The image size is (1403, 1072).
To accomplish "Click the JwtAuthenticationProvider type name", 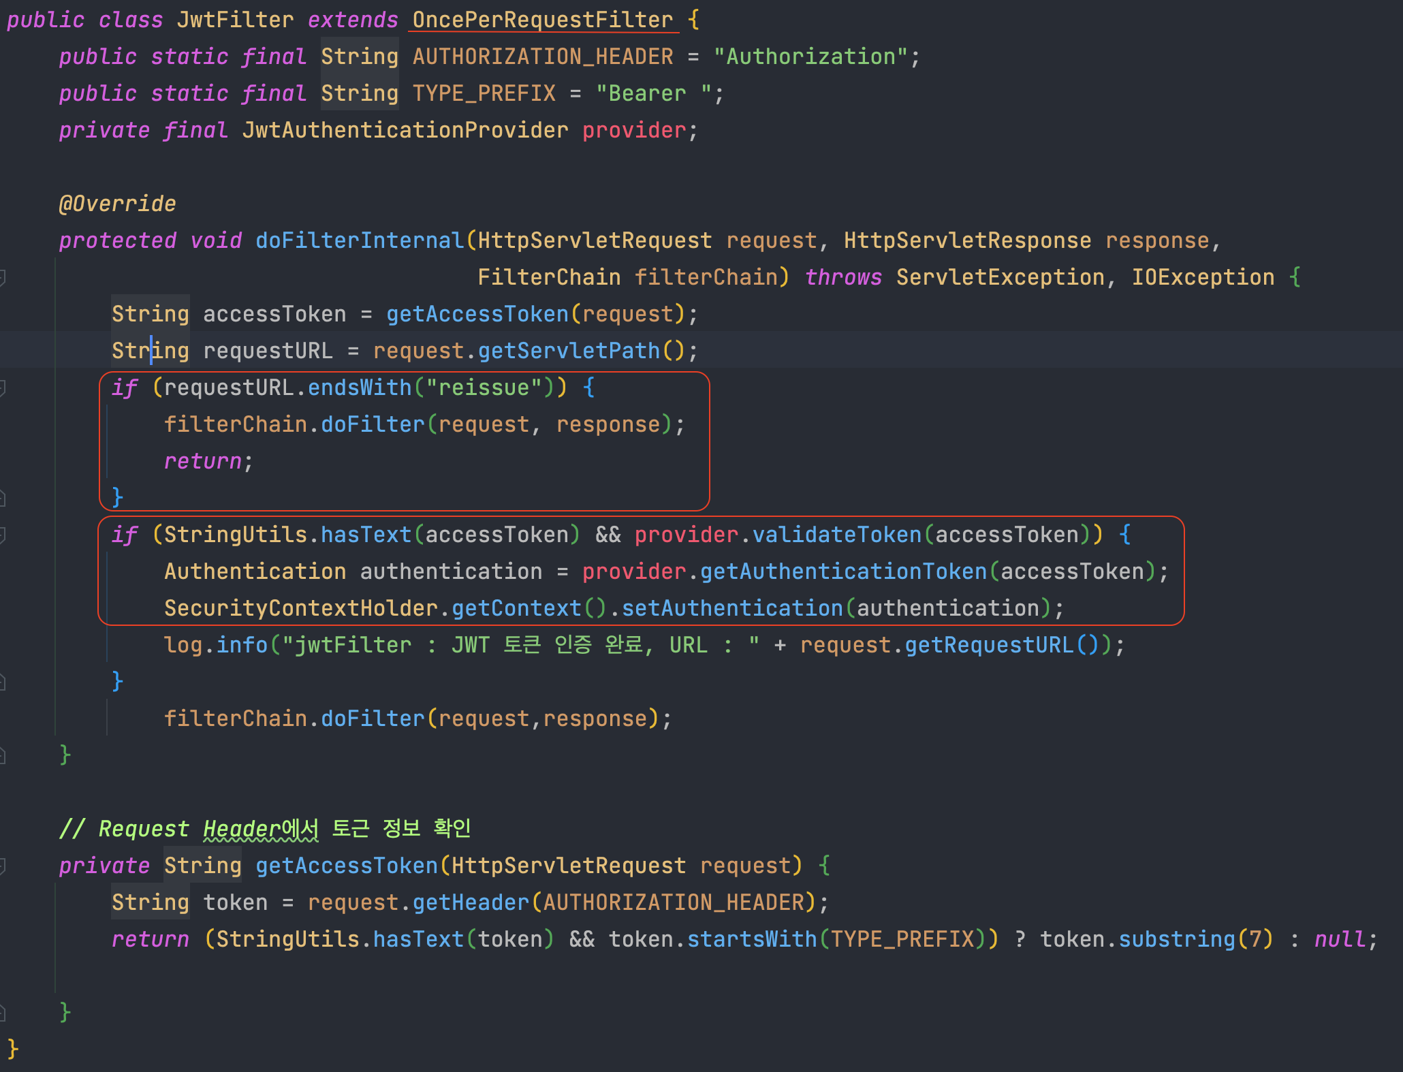I will 405,130.
